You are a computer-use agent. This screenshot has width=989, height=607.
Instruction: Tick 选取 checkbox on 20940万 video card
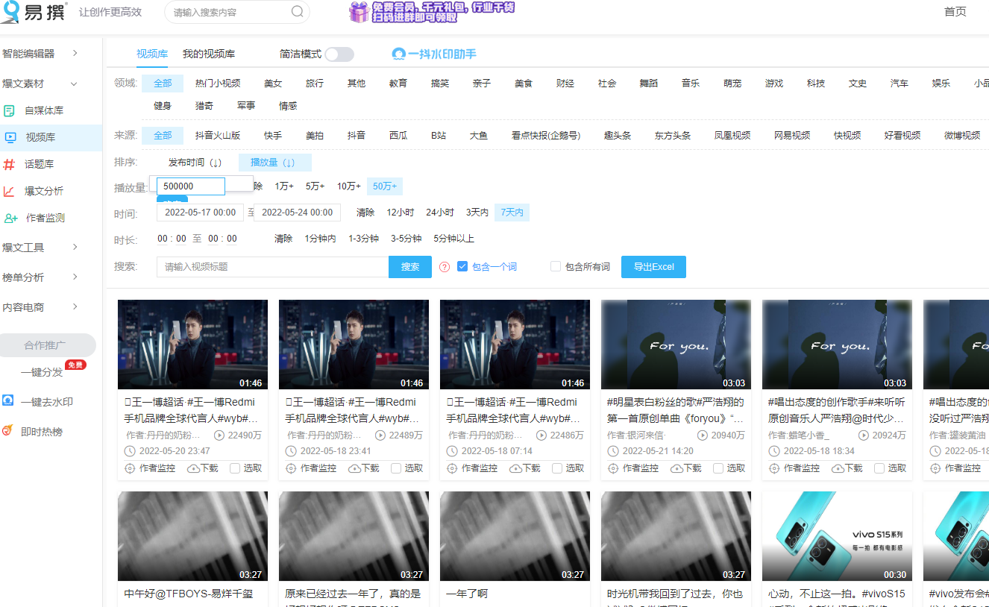[718, 468]
